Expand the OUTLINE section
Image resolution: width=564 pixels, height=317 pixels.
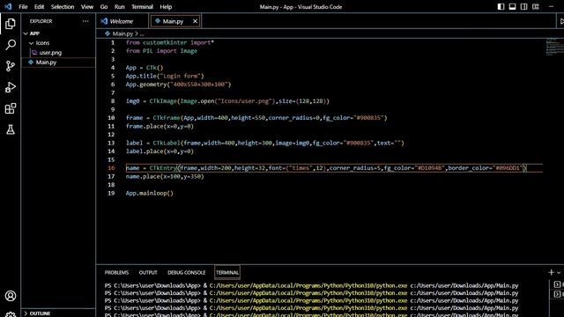[40, 313]
